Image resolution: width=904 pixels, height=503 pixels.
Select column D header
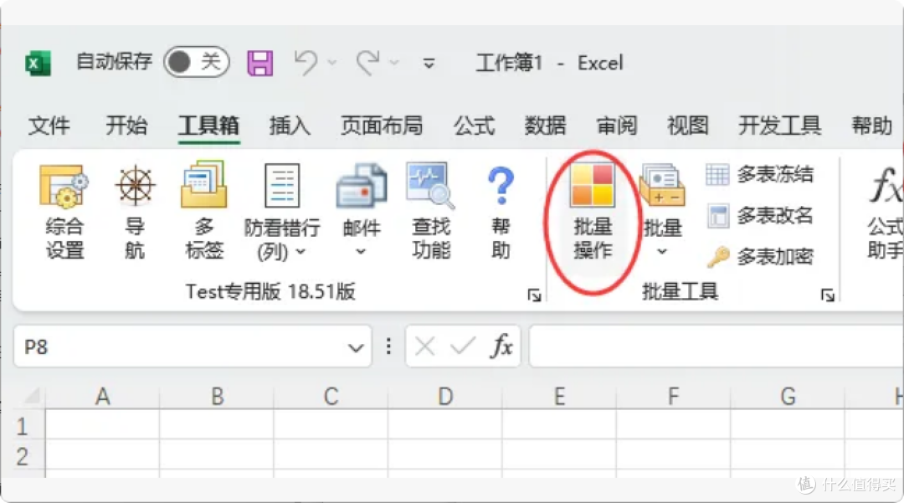click(445, 397)
